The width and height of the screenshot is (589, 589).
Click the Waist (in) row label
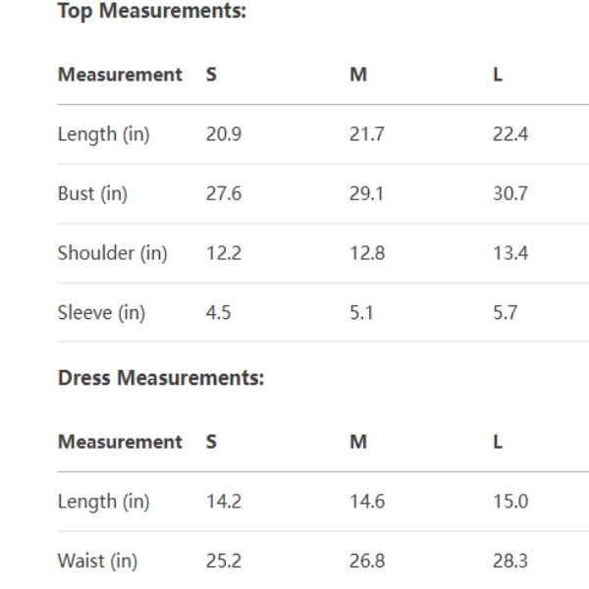click(97, 562)
